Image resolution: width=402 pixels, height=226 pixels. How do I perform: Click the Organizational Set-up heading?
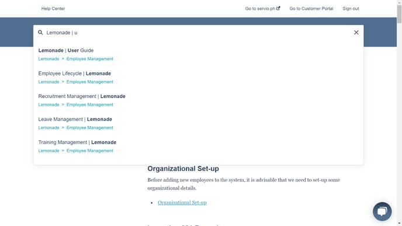pos(183,169)
